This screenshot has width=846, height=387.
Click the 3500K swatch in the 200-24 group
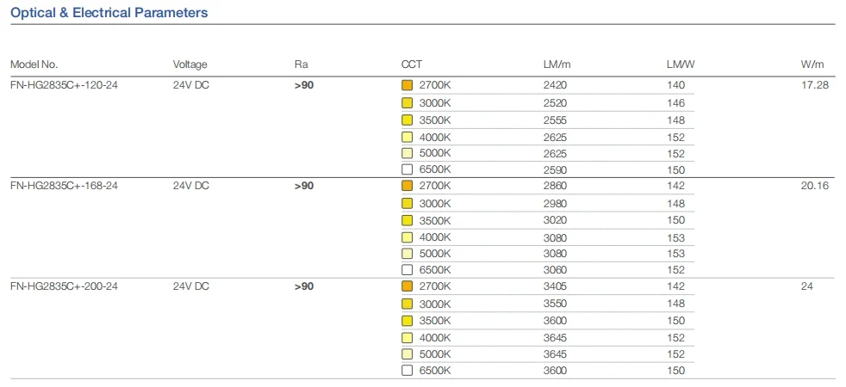point(407,321)
